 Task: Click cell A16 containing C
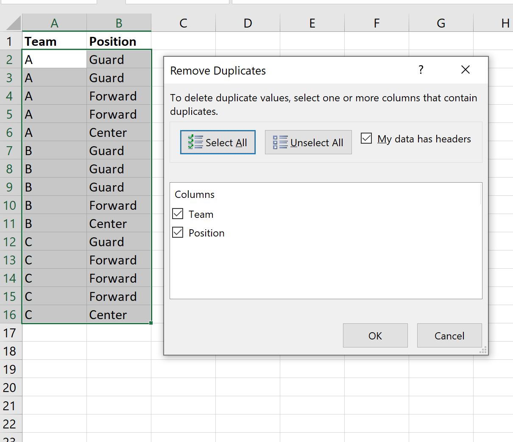tap(54, 314)
